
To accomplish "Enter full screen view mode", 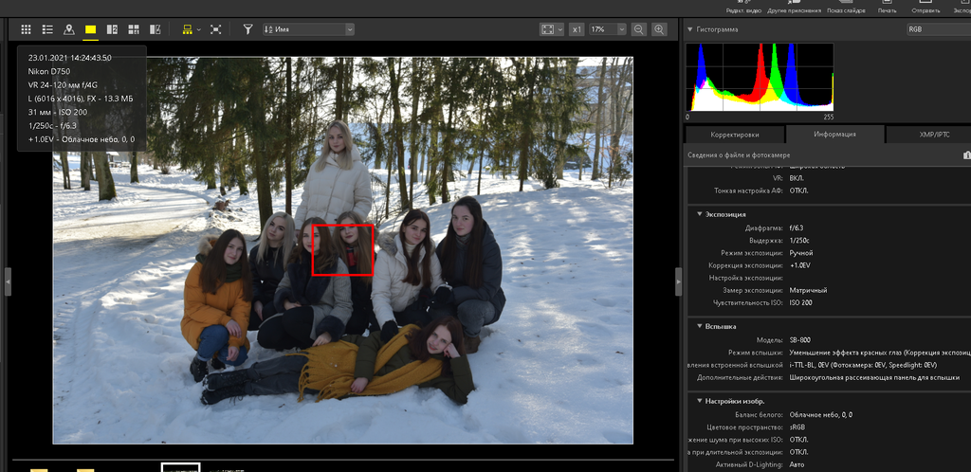I will coord(215,29).
